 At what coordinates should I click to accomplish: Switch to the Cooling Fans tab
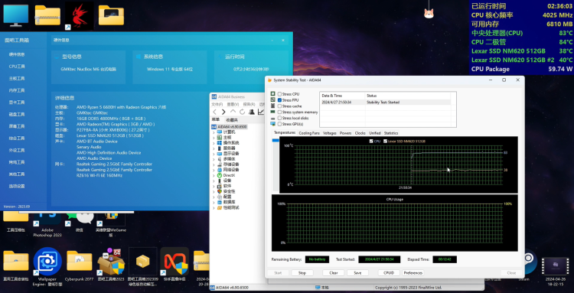pyautogui.click(x=309, y=133)
